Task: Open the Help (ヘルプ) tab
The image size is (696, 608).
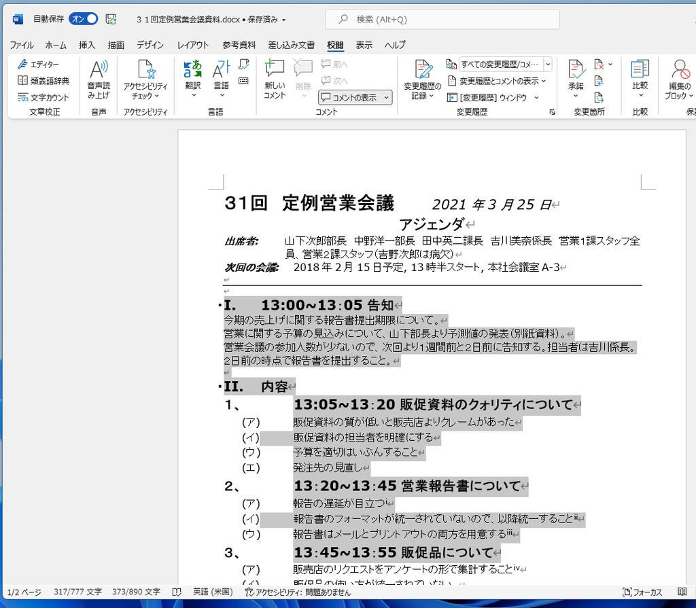Action: [x=395, y=45]
